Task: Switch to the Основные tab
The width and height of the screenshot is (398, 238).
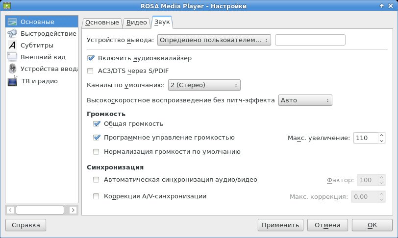Action: coord(102,23)
